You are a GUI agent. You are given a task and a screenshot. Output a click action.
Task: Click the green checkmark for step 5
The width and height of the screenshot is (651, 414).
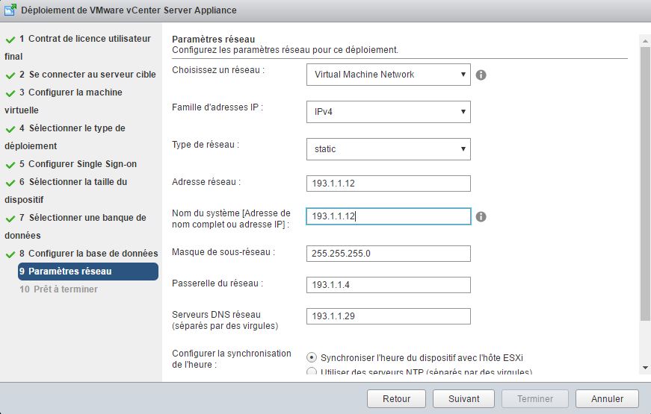click(x=10, y=165)
